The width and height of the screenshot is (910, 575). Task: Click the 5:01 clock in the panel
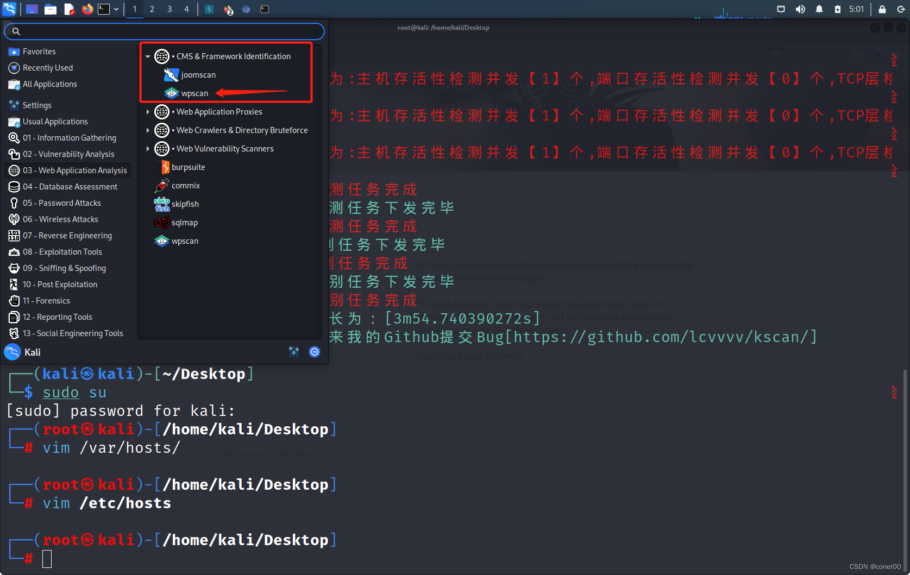click(856, 9)
